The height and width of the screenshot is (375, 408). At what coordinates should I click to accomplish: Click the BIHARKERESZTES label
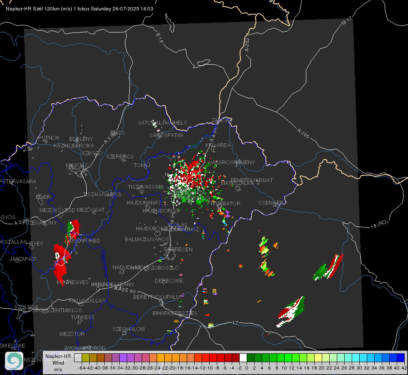pyautogui.click(x=175, y=313)
